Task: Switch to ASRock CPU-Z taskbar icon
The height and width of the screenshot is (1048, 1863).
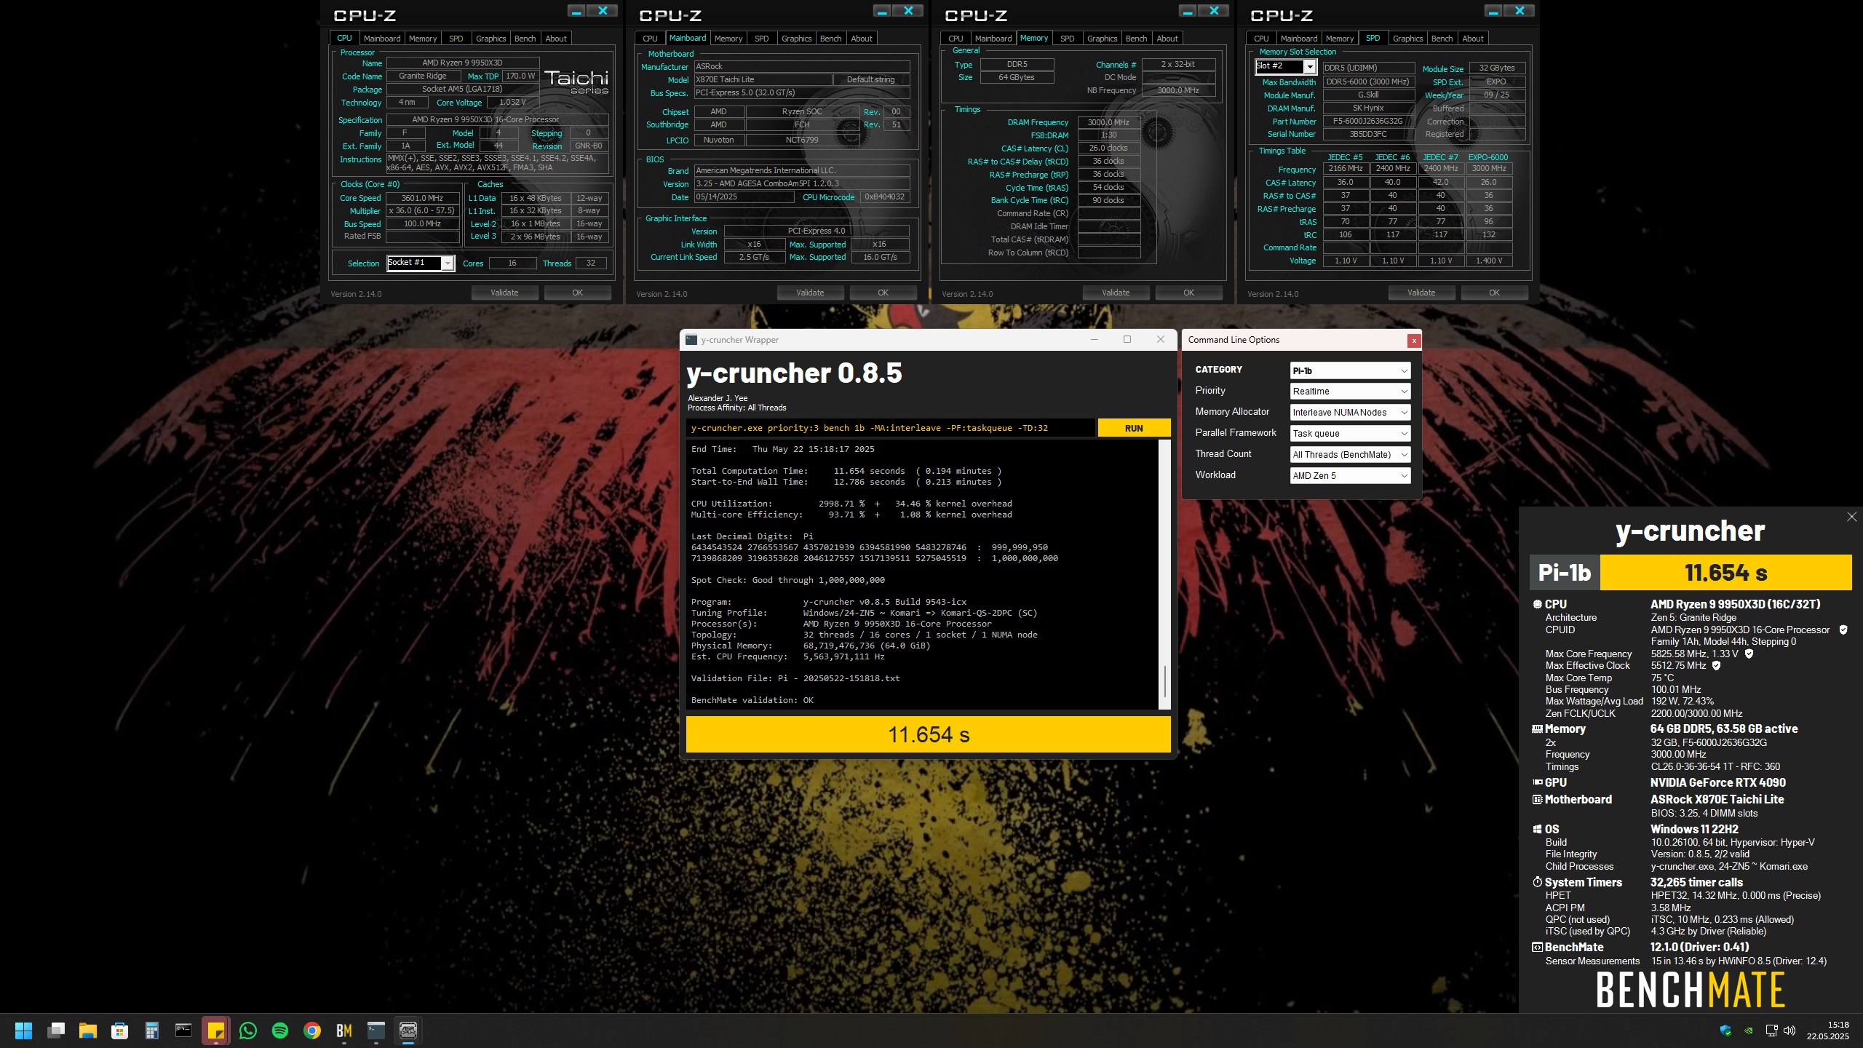Action: pos(408,1031)
